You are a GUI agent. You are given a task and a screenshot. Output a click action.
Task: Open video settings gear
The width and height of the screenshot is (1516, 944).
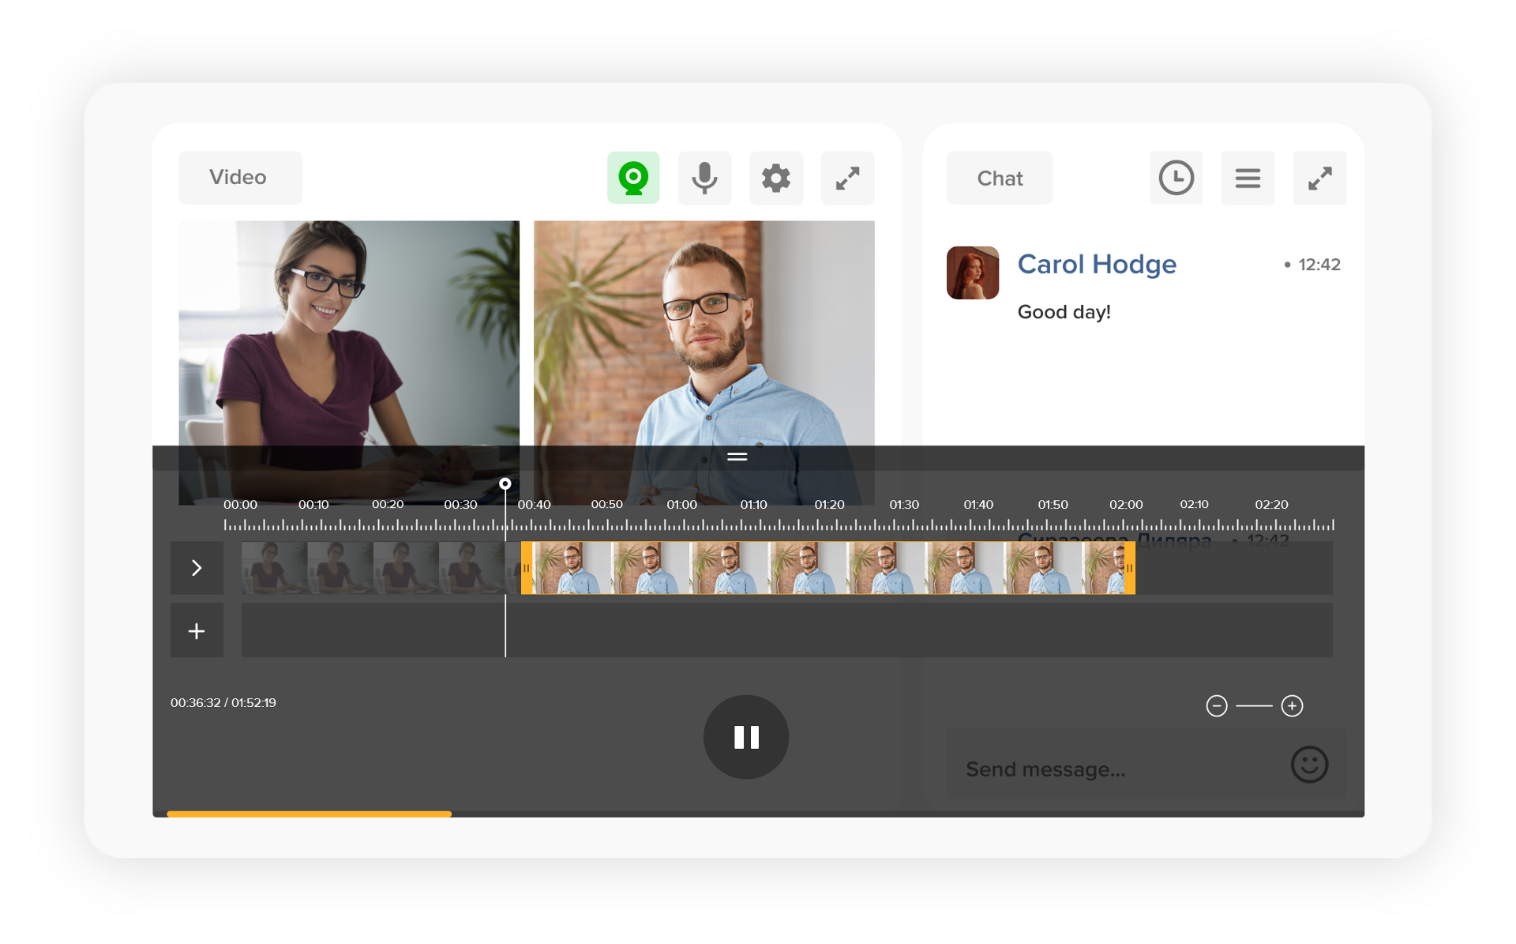(775, 178)
